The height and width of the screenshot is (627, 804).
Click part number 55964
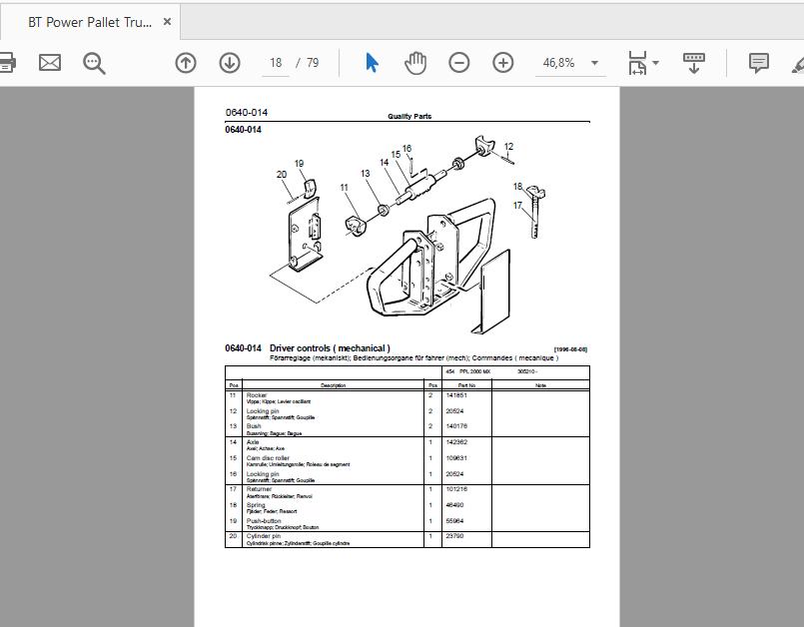[454, 521]
